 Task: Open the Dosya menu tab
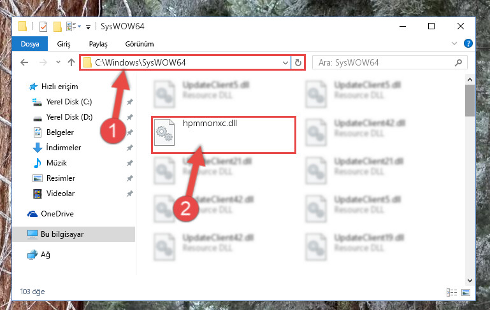pyautogui.click(x=30, y=44)
